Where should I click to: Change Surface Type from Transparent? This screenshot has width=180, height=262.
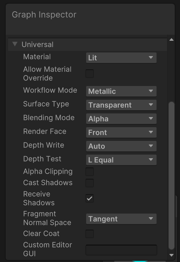coord(121,105)
